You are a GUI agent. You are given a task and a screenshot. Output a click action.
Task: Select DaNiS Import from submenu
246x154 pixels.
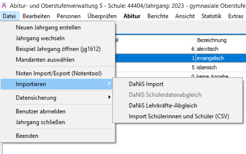pyautogui.click(x=146, y=84)
